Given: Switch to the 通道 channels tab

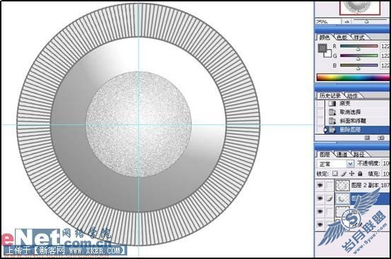Looking at the screenshot, I should (x=342, y=155).
